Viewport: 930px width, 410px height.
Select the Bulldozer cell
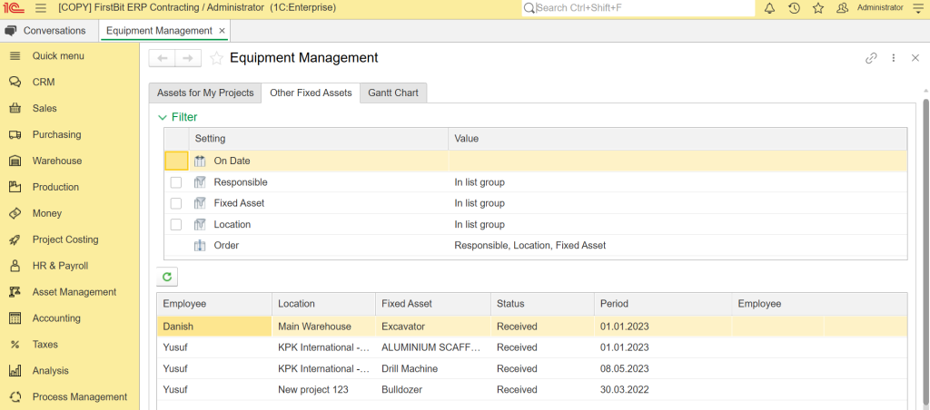[x=433, y=390]
